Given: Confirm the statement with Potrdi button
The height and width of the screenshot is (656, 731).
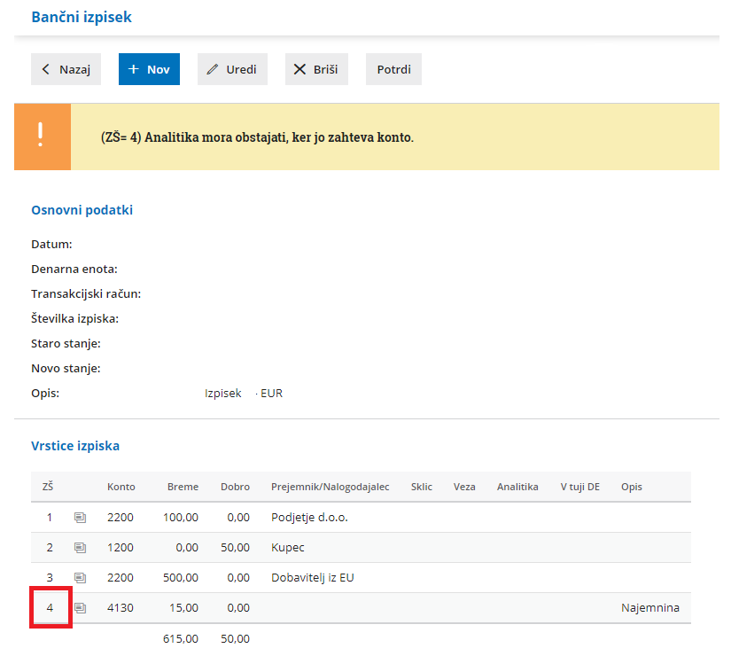Looking at the screenshot, I should [393, 69].
